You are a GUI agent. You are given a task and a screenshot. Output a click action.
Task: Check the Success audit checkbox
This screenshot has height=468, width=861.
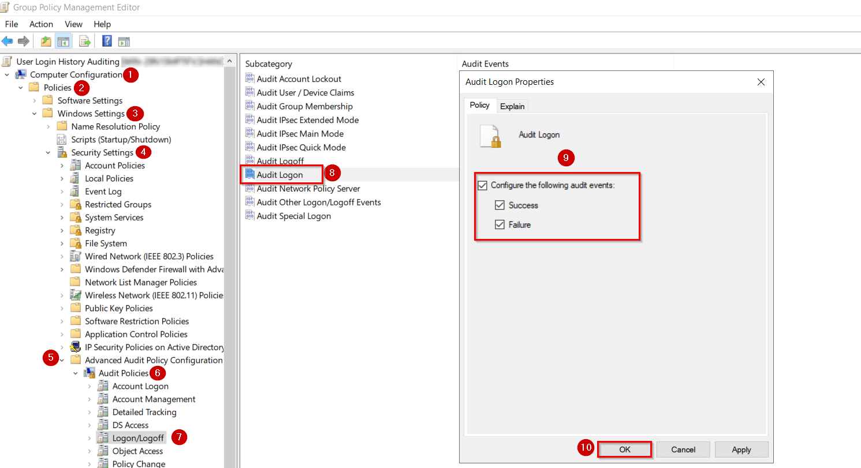click(500, 205)
